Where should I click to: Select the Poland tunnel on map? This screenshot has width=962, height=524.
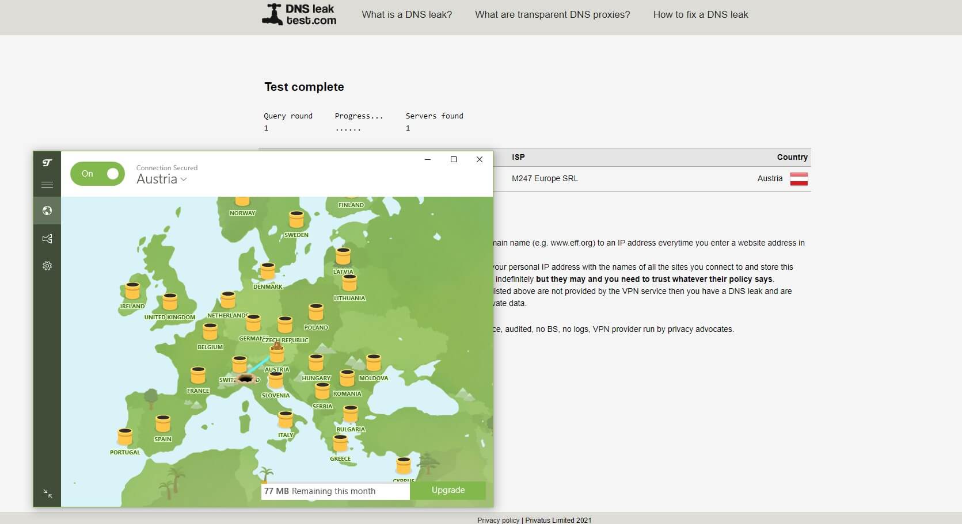(316, 312)
